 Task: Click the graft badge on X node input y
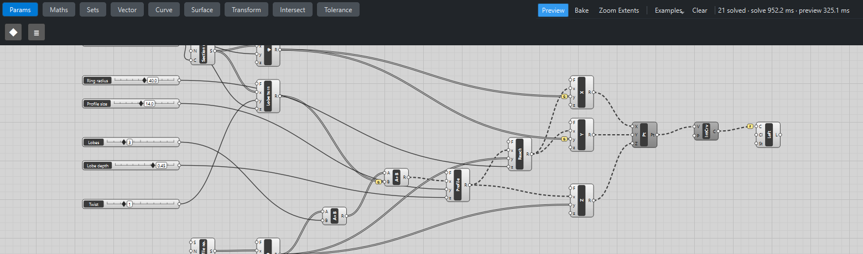[564, 97]
